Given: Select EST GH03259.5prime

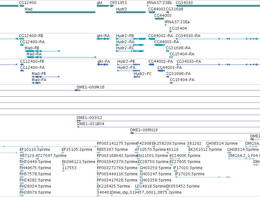Looking at the screenshot, I should coord(156,168).
